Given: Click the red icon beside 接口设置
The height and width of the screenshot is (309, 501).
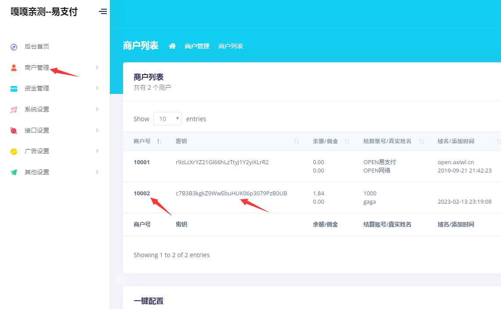Looking at the screenshot, I should tap(14, 131).
